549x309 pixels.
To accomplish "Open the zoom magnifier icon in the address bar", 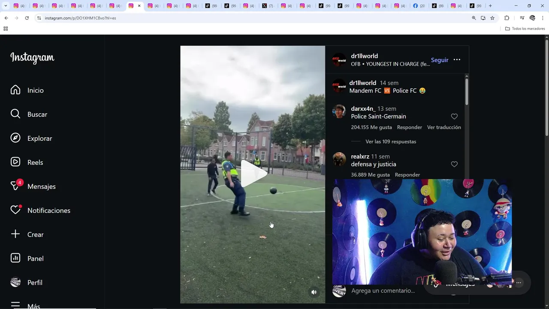I will [x=474, y=18].
